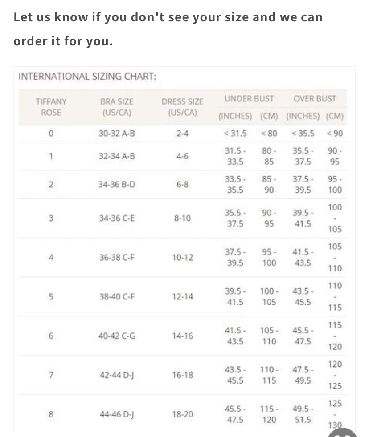The height and width of the screenshot is (437, 369).
Task: Click the 40-42 C-G bra size cell
Action: pos(117,336)
